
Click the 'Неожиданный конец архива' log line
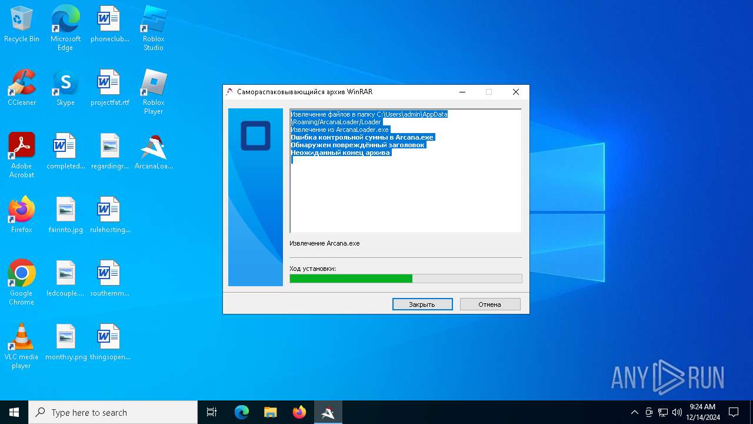[x=341, y=153]
